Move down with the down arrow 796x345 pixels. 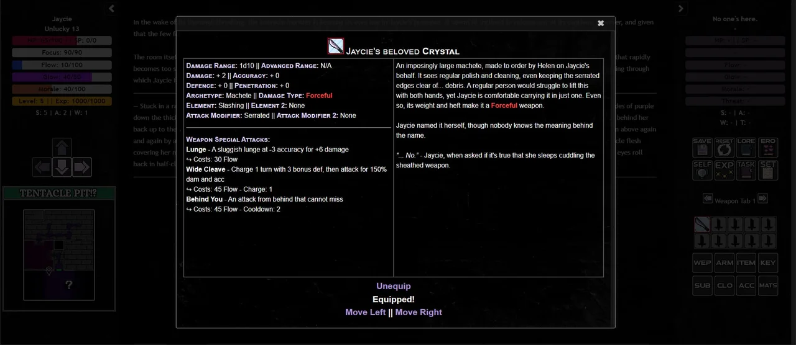62,167
